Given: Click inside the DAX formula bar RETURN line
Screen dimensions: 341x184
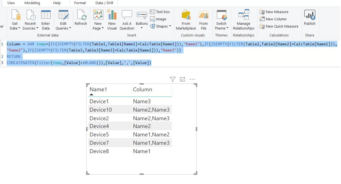Looking at the screenshot, I should tap(14, 57).
